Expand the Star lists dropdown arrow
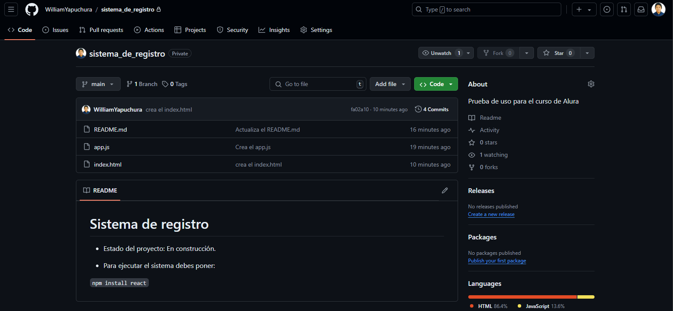673x311 pixels. pyautogui.click(x=587, y=53)
